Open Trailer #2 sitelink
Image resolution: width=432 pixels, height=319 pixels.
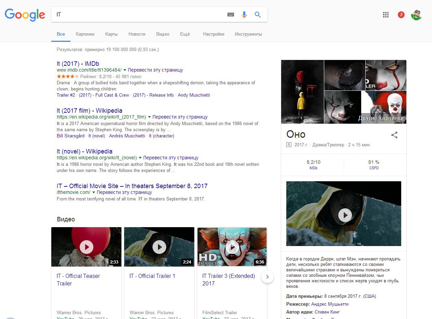click(66, 95)
